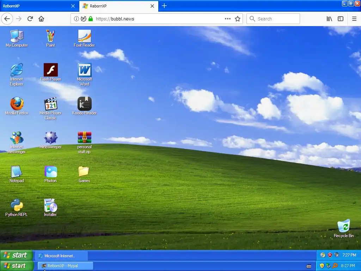Screen dimensions: 361x271
Task: Select the Internet Explorer desktop icon
Action: 17,75
